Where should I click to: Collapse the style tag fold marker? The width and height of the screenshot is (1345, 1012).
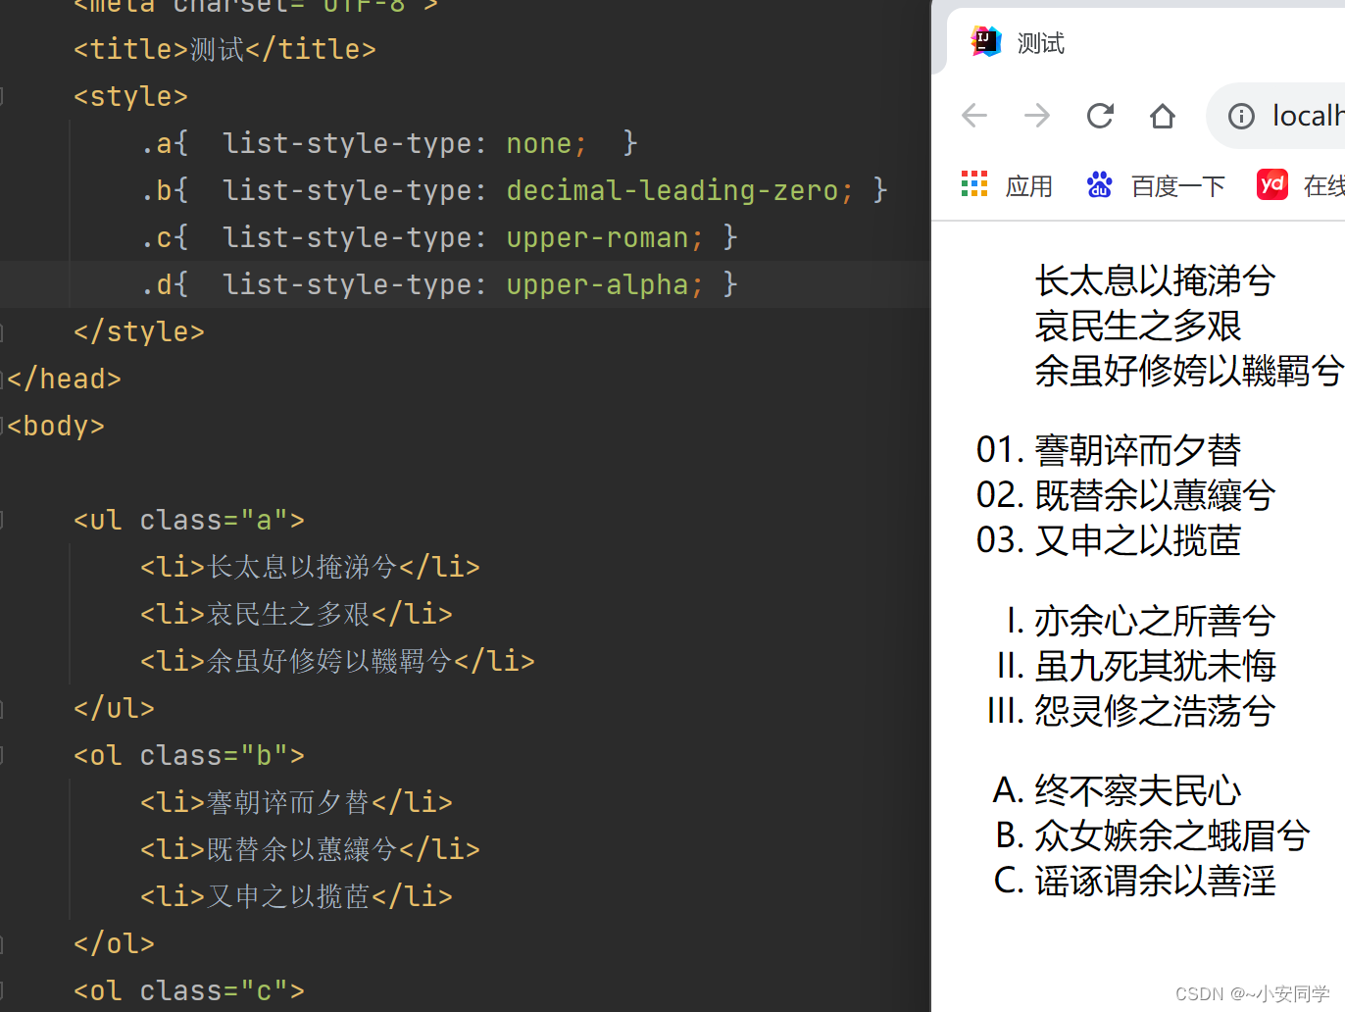point(2,96)
